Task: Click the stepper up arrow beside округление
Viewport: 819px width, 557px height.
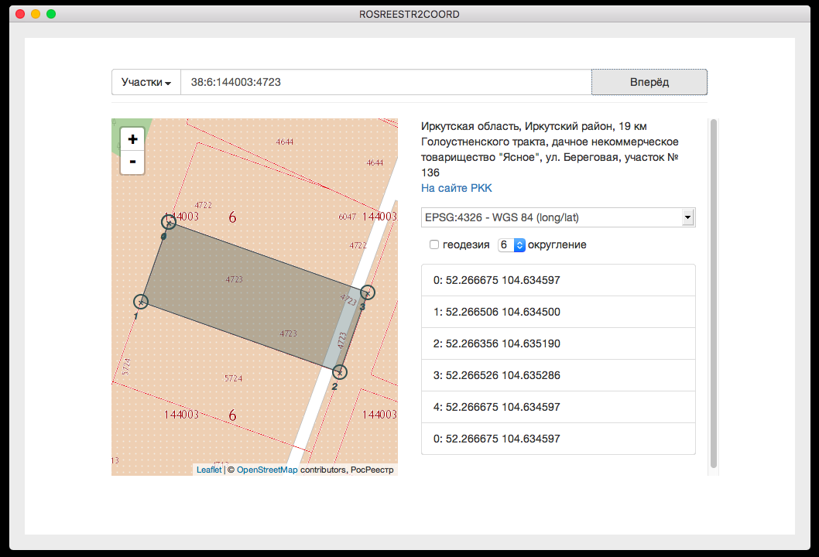Action: click(x=520, y=241)
